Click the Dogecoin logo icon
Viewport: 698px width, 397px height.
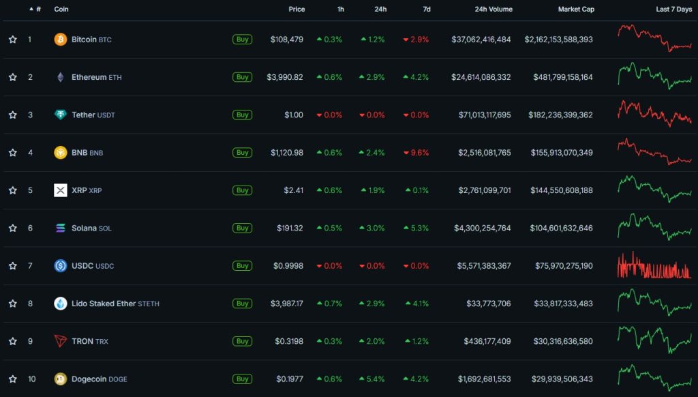point(61,379)
